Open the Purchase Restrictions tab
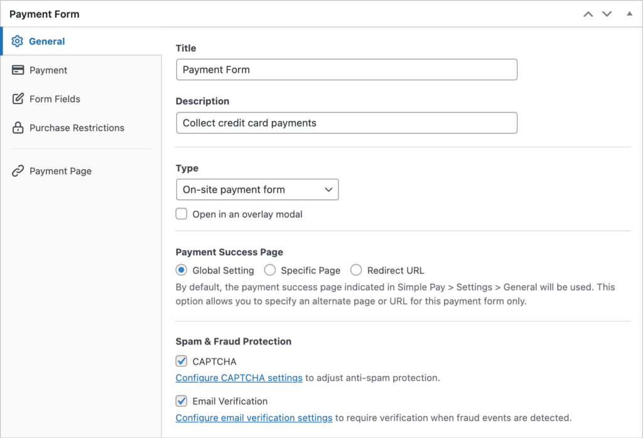 (77, 128)
